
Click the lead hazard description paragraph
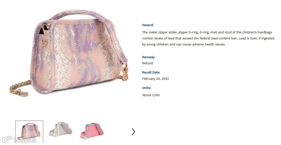point(208,38)
